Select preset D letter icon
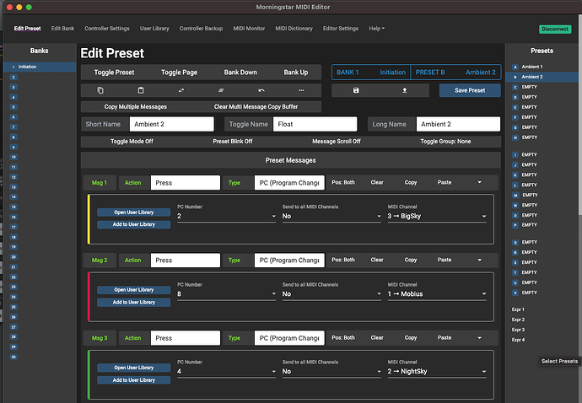Screen dimensions: 582x403 pos(515,97)
